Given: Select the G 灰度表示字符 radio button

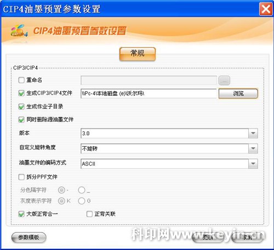Looking at the screenshot, I should (82, 201).
